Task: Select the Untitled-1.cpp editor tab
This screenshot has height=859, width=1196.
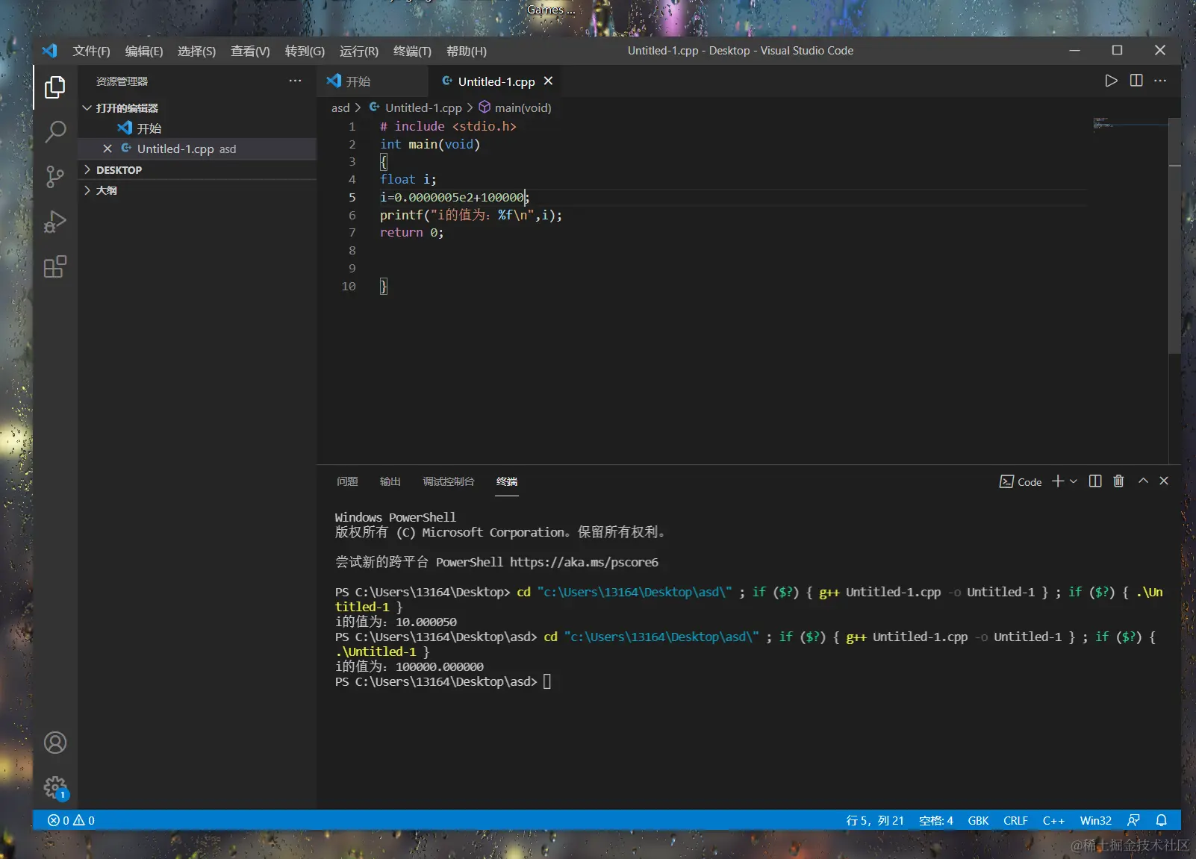Action: [x=496, y=81]
